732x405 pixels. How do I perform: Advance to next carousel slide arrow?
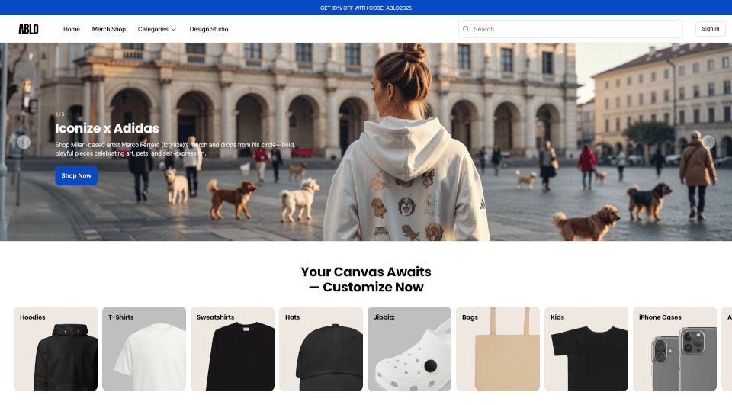708,141
